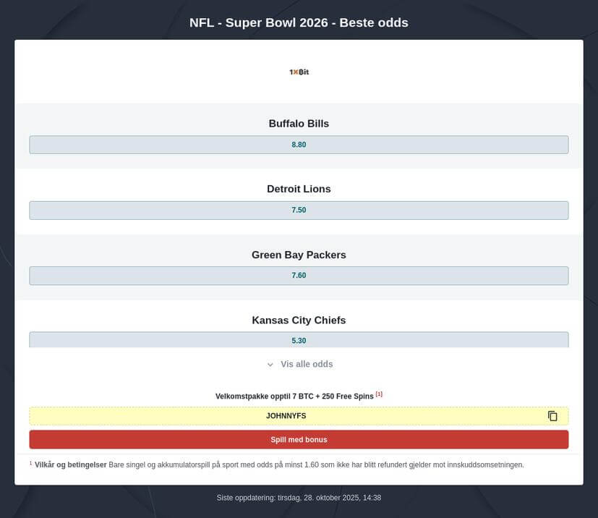Select Detroit Lions odds of 7.50

tap(299, 210)
